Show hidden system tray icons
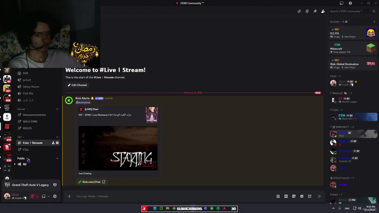This screenshot has width=379, height=213. tap(333, 208)
